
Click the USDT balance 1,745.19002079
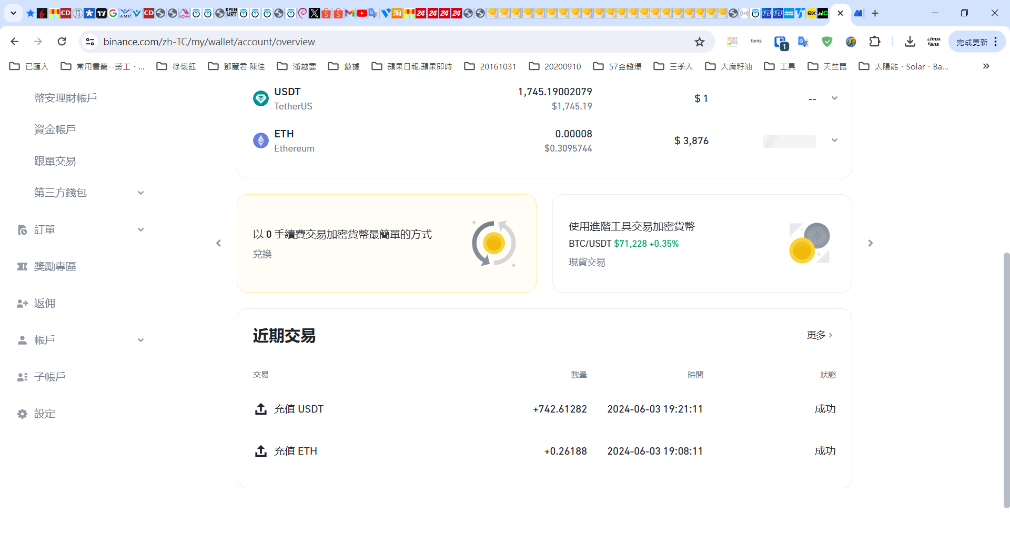pyautogui.click(x=555, y=92)
